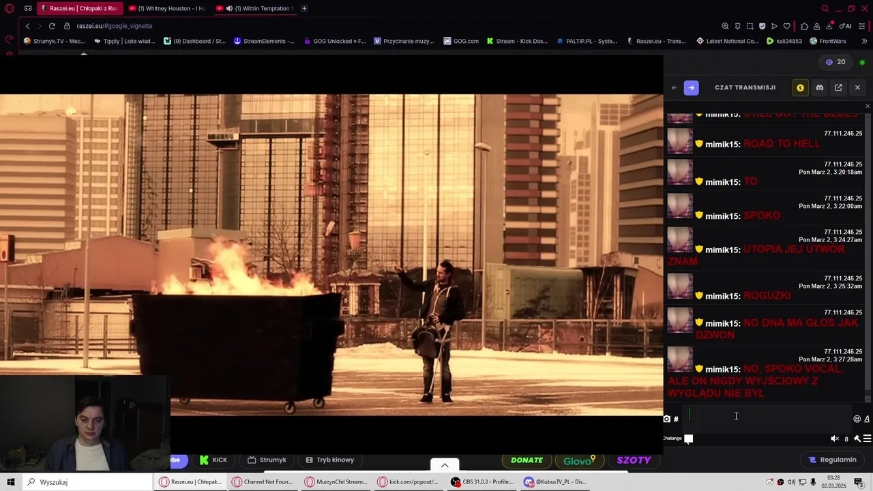Open the AI assistant button
Viewport: 873px width, 491px height.
pos(844,26)
